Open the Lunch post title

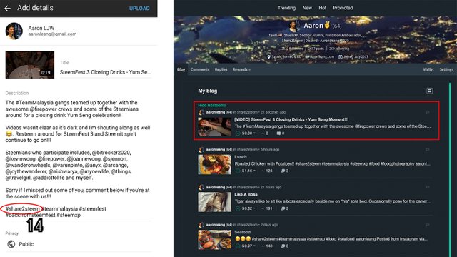coord(241,157)
